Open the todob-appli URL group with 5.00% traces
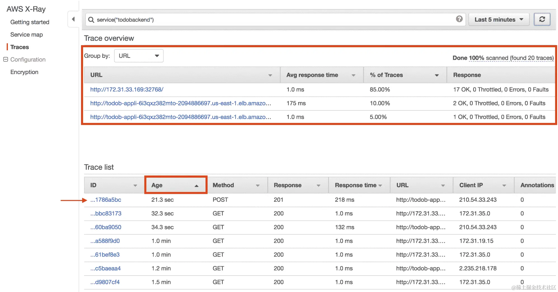Screen dimensions: 558x292 (181, 117)
